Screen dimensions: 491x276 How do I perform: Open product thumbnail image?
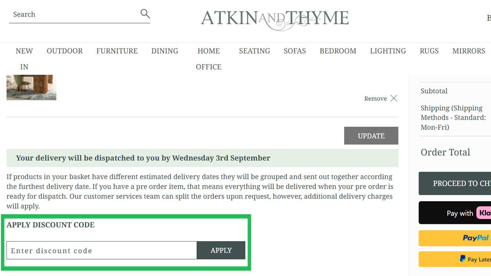point(31,87)
